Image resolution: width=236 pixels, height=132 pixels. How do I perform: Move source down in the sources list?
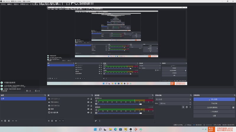coord(63,121)
